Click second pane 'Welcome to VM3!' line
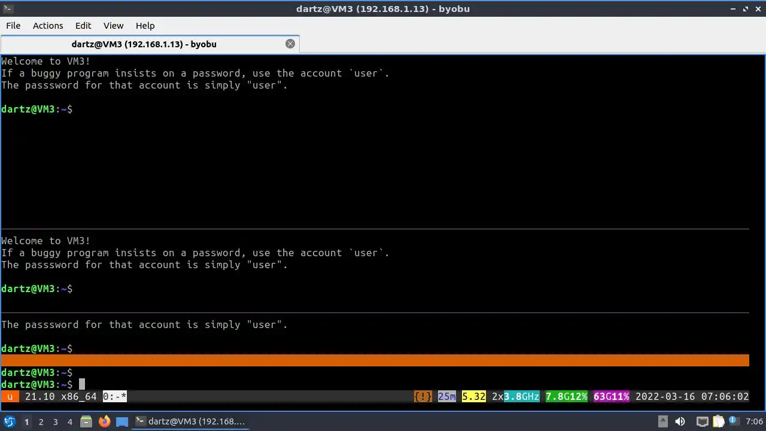Viewport: 766px width, 431px height. click(x=46, y=241)
